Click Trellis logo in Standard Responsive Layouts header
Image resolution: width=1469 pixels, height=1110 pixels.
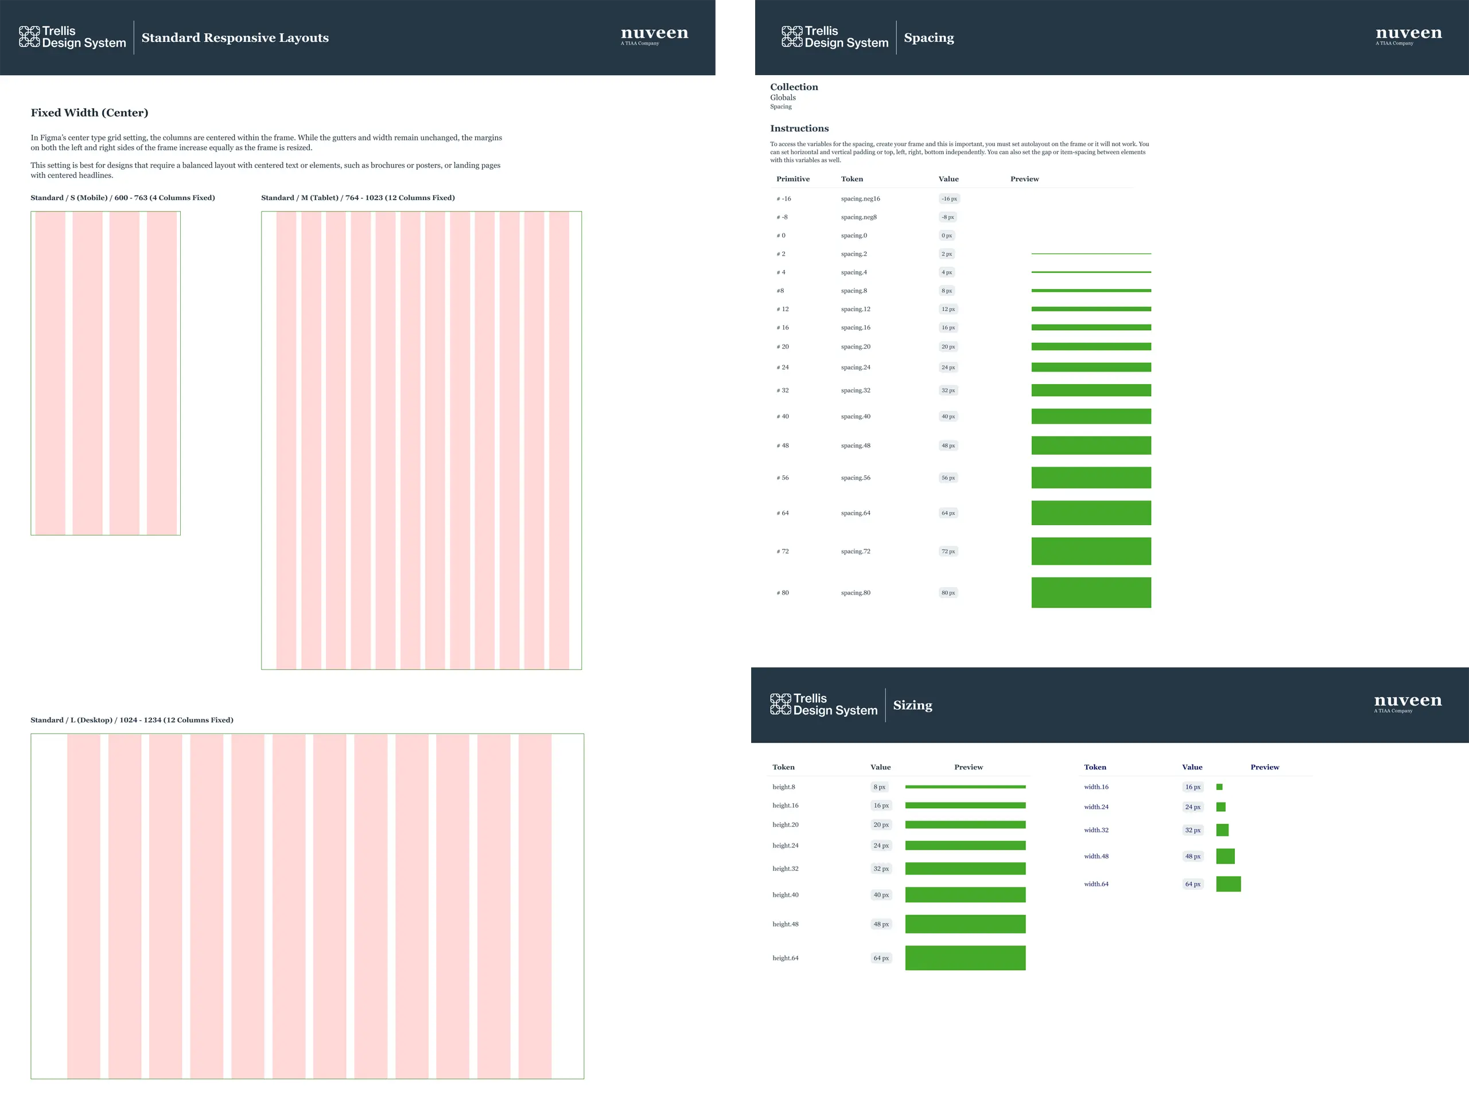tap(72, 37)
